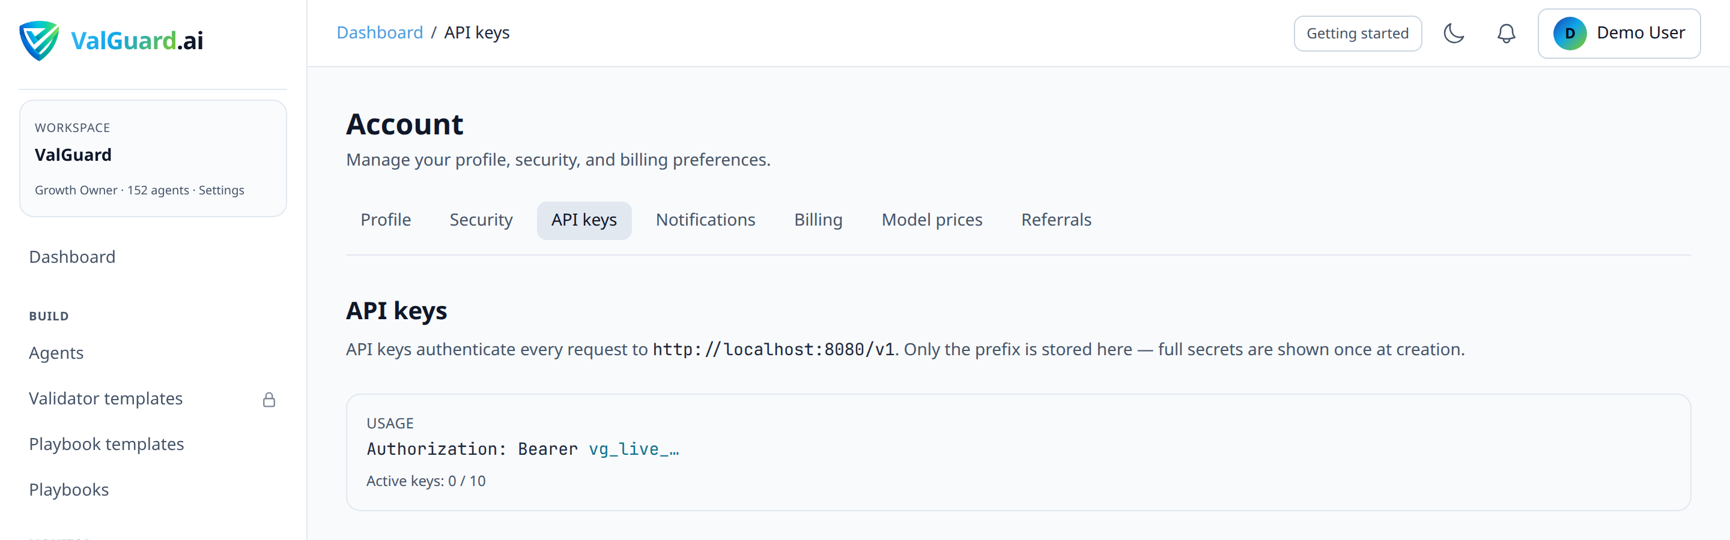The width and height of the screenshot is (1730, 540).
Task: Toggle dark mode with the moon icon
Action: click(x=1454, y=34)
